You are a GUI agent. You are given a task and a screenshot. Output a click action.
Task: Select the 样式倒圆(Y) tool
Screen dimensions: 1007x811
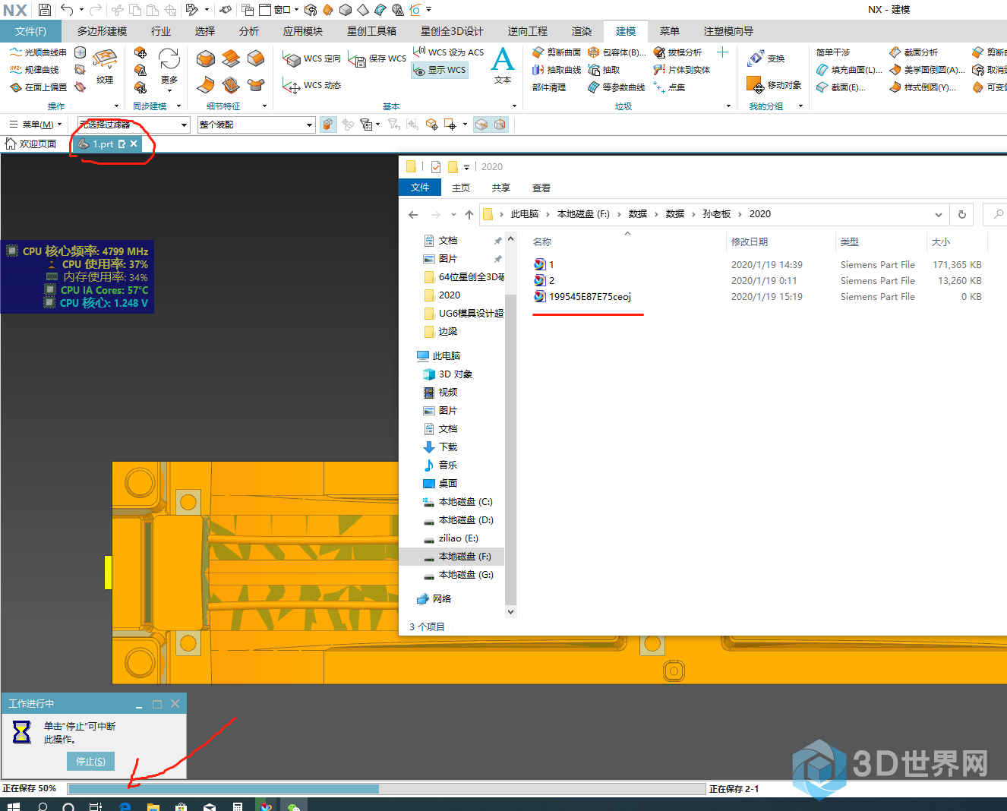click(x=923, y=87)
